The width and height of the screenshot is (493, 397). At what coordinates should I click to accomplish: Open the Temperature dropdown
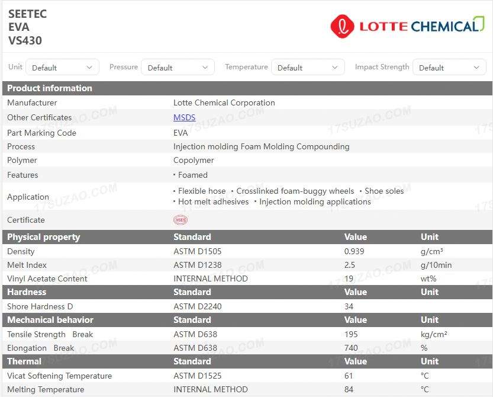coord(308,68)
